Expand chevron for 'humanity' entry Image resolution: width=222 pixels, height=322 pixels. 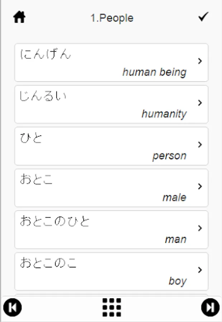coord(200,103)
